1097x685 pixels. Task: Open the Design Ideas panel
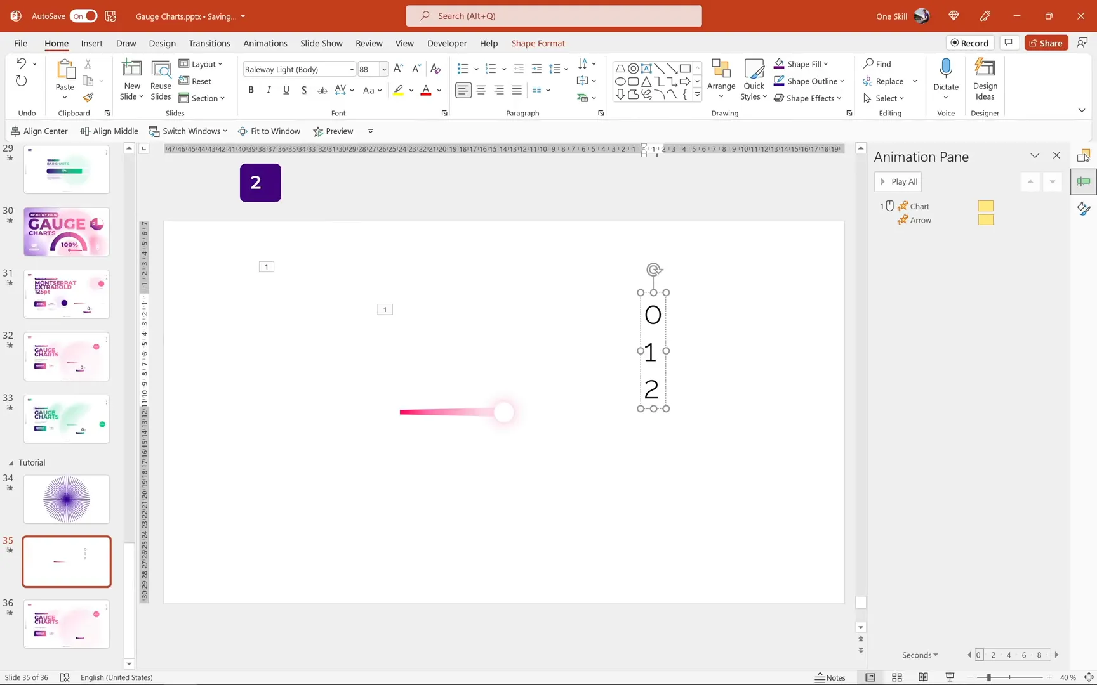(985, 80)
